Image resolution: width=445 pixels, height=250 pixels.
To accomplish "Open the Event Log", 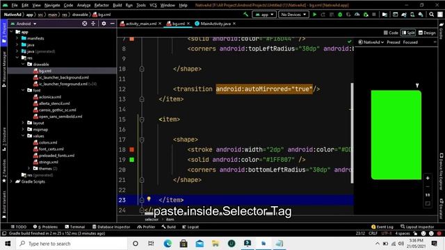I will (382, 227).
